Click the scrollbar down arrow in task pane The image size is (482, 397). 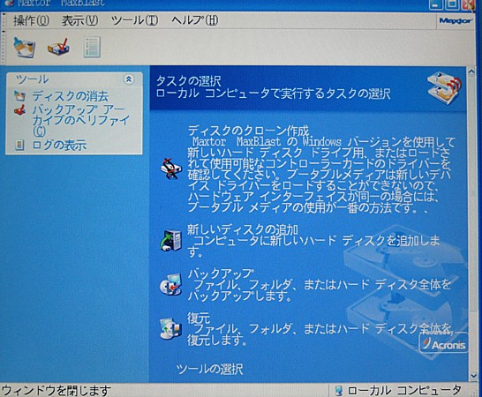coord(473,376)
